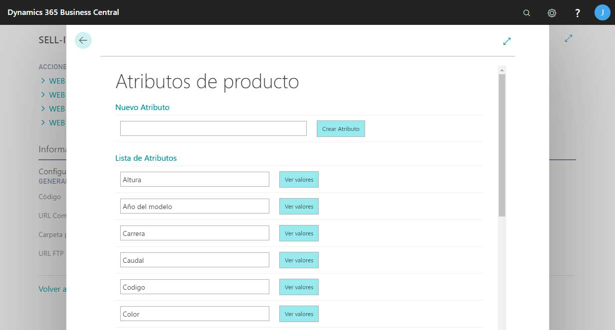View values for the Carrera attribute
The height and width of the screenshot is (330, 615).
(299, 233)
